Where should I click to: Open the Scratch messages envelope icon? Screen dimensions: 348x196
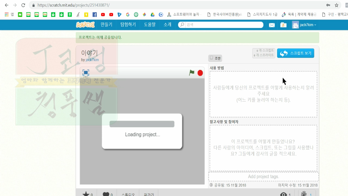click(x=272, y=25)
